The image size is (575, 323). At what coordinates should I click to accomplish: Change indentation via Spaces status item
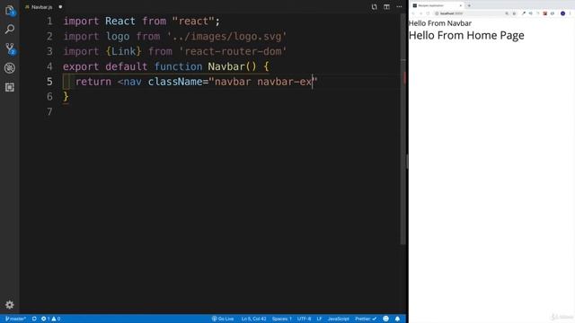point(281,319)
